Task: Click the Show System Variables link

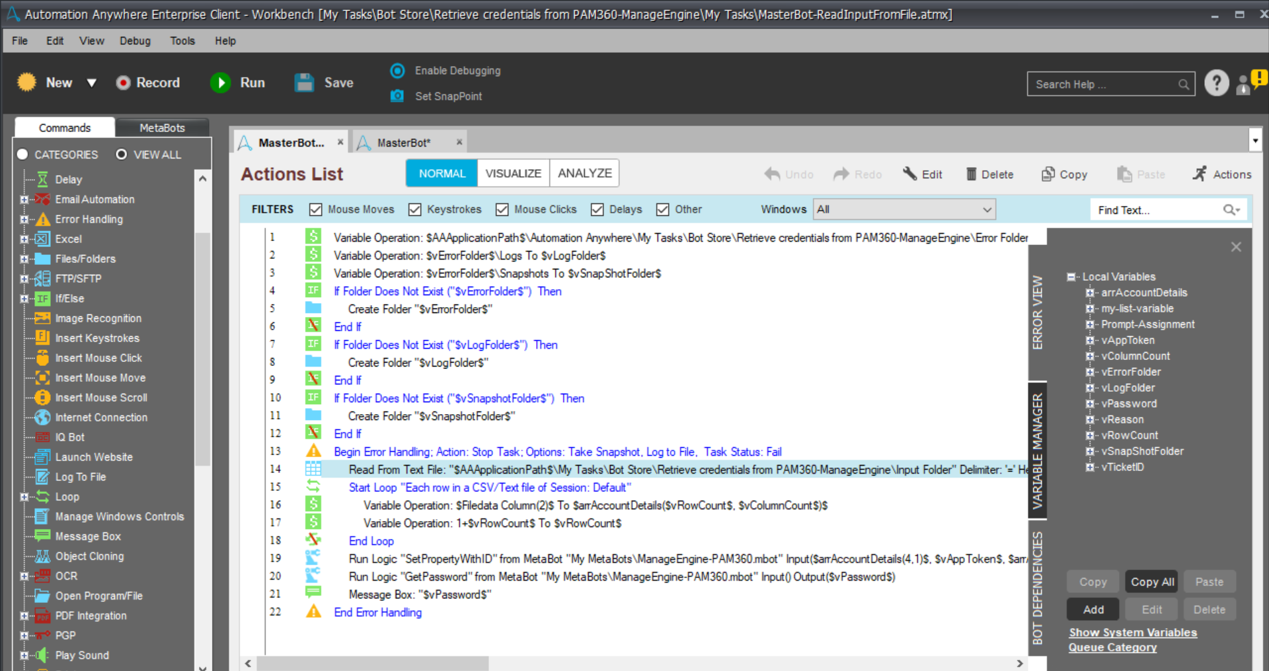Action: (1133, 632)
